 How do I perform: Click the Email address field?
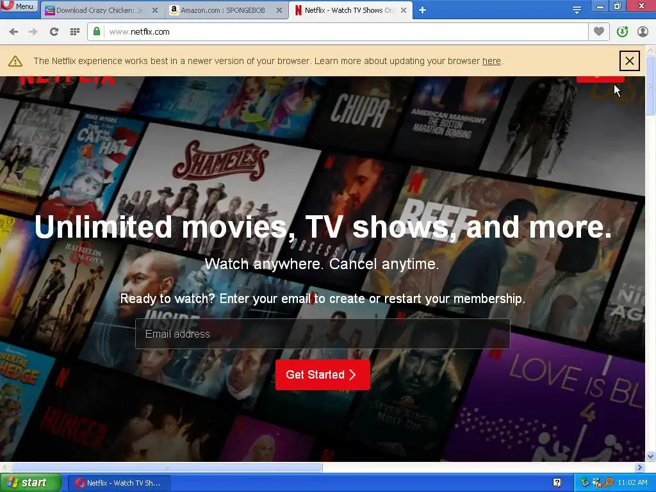(x=323, y=334)
